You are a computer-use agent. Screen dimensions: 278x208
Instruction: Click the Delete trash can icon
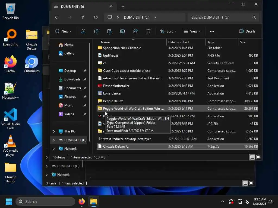(x=149, y=31)
